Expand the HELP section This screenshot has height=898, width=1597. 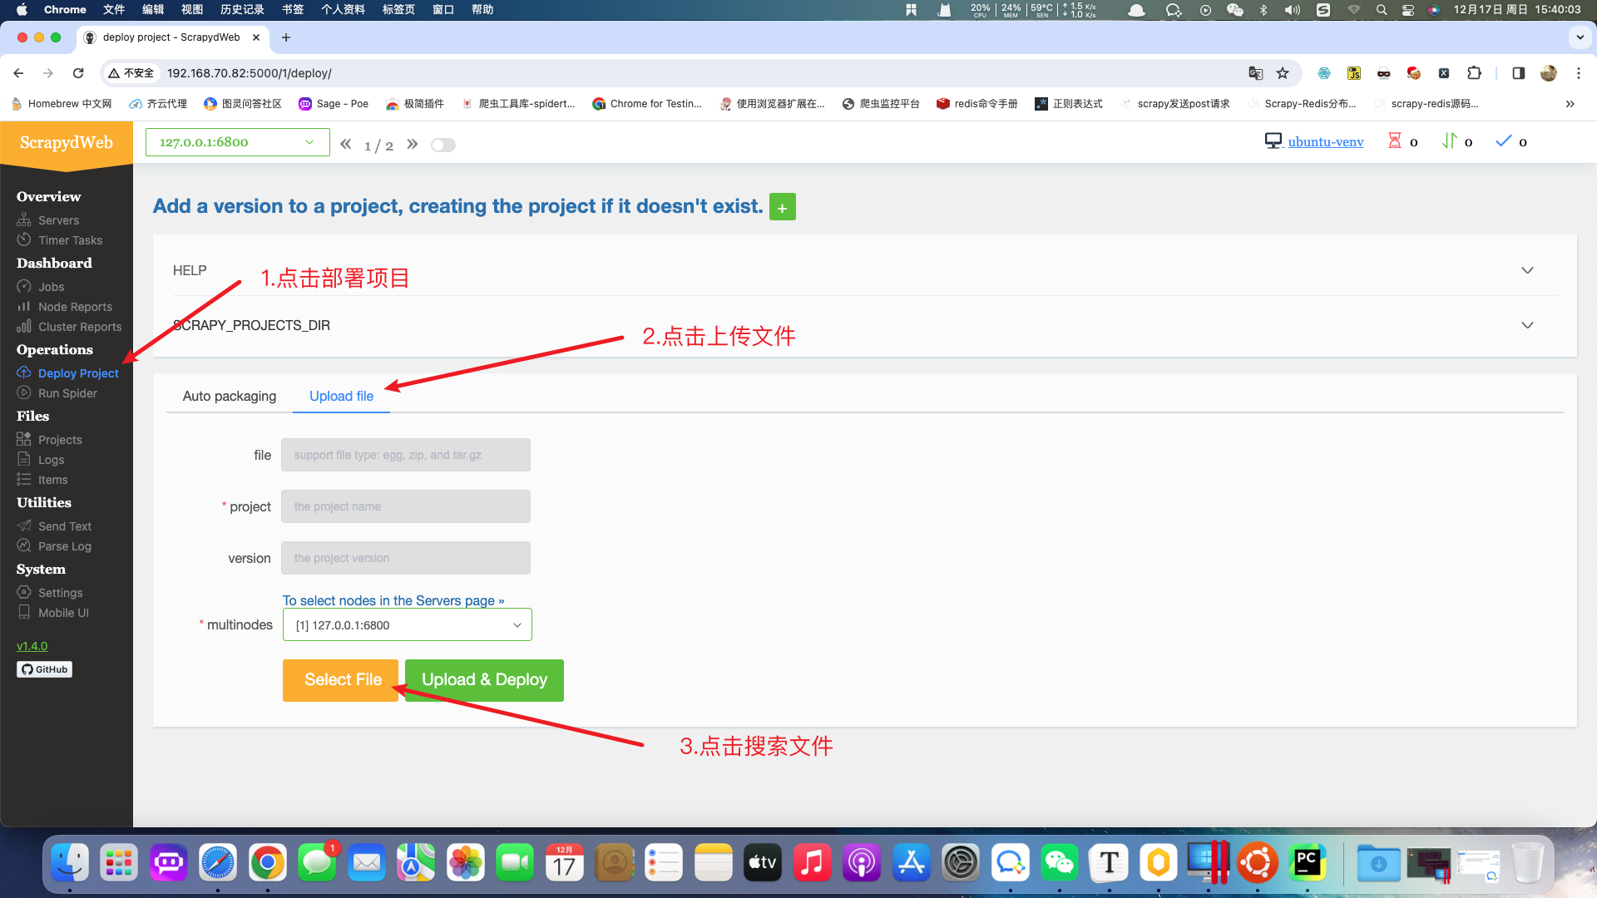pos(865,270)
